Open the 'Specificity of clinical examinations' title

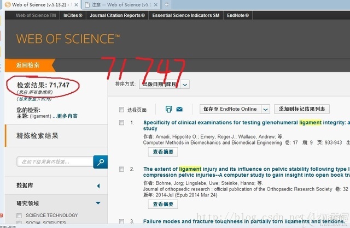click(x=247, y=125)
